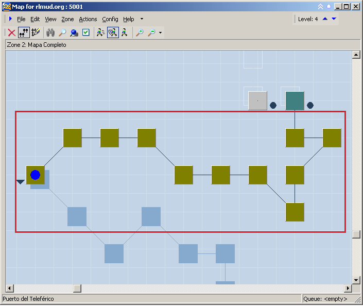Open the menu bar overflow arrow after Help
This screenshot has width=363, height=306.
tap(142, 19)
